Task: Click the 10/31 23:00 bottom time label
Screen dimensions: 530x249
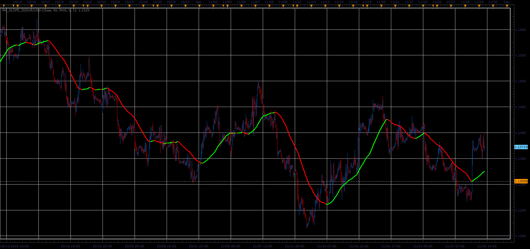Action: tap(198, 246)
